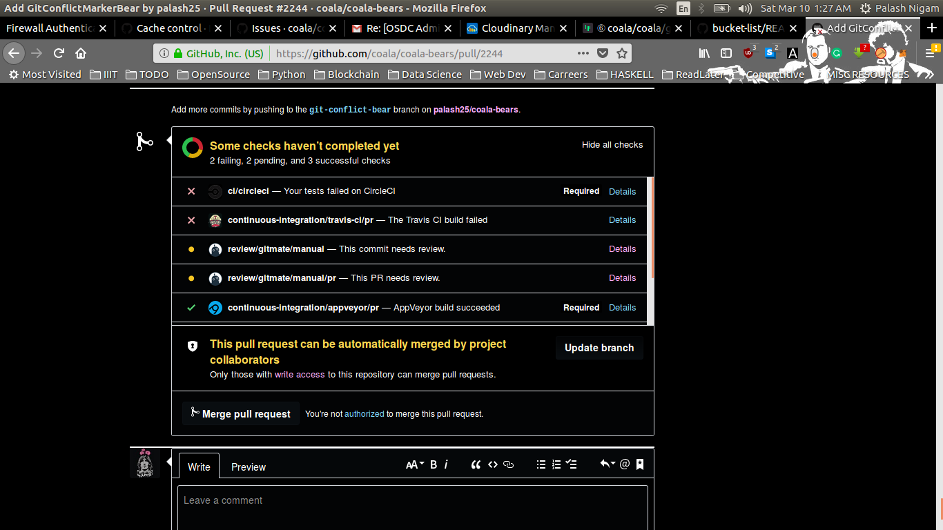Click the checks list scrollbar
The height and width of the screenshot is (530, 943).
point(651,228)
